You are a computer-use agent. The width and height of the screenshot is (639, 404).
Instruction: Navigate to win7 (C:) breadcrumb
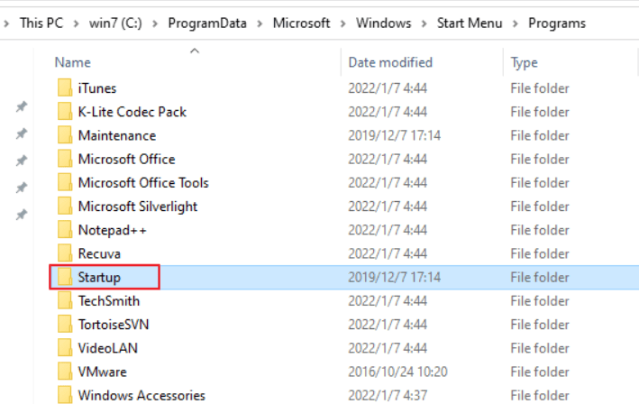click(x=115, y=23)
